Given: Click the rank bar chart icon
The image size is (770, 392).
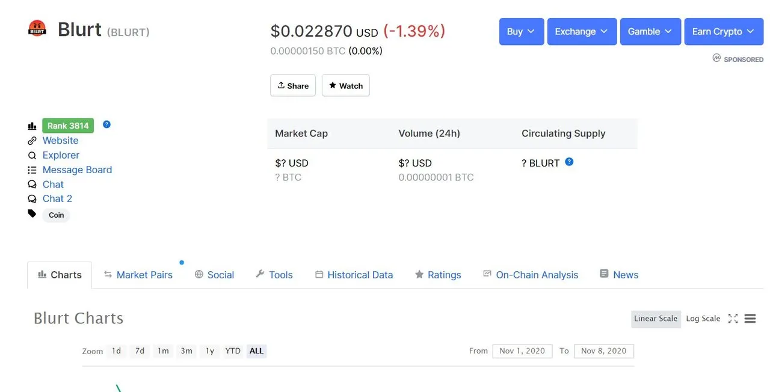Looking at the screenshot, I should [32, 126].
